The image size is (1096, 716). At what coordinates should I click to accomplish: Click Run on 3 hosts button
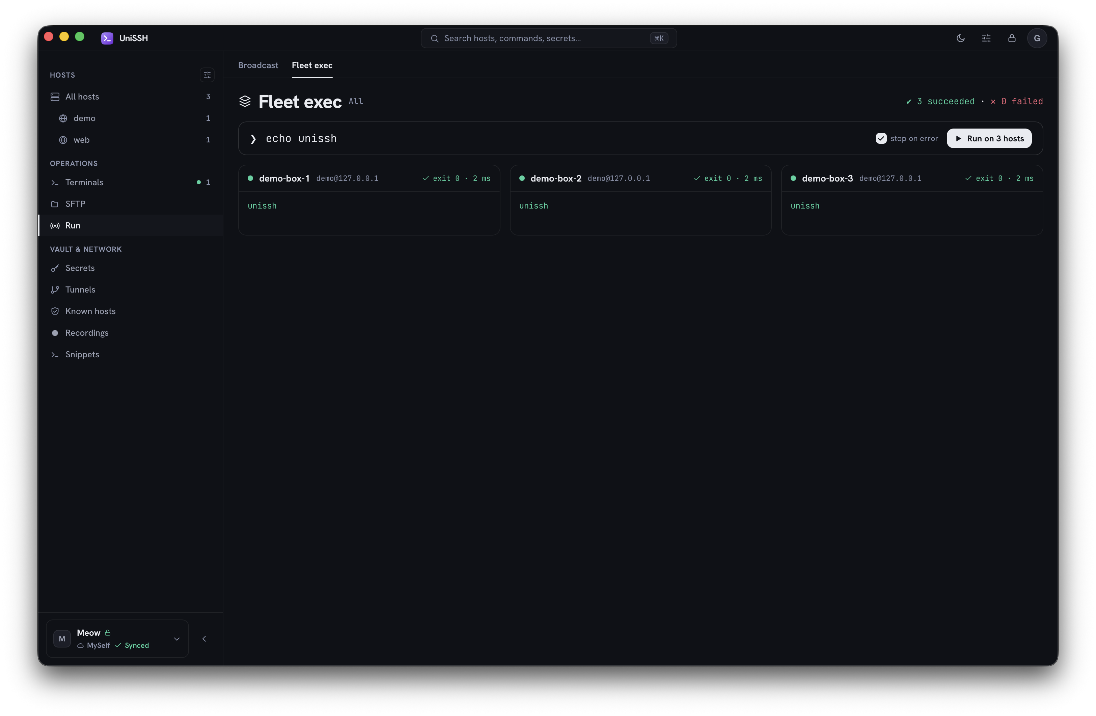point(989,139)
